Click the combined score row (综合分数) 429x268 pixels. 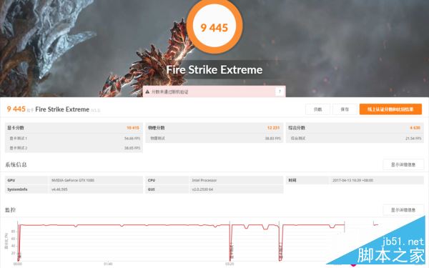[x=355, y=128]
